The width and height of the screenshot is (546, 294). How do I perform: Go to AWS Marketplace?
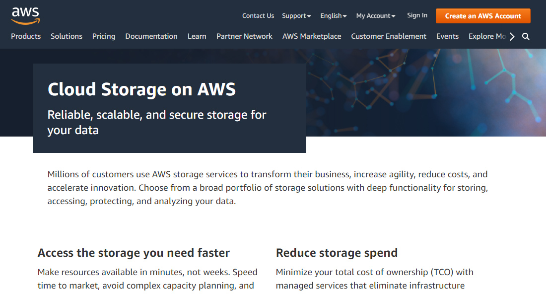pyautogui.click(x=312, y=36)
